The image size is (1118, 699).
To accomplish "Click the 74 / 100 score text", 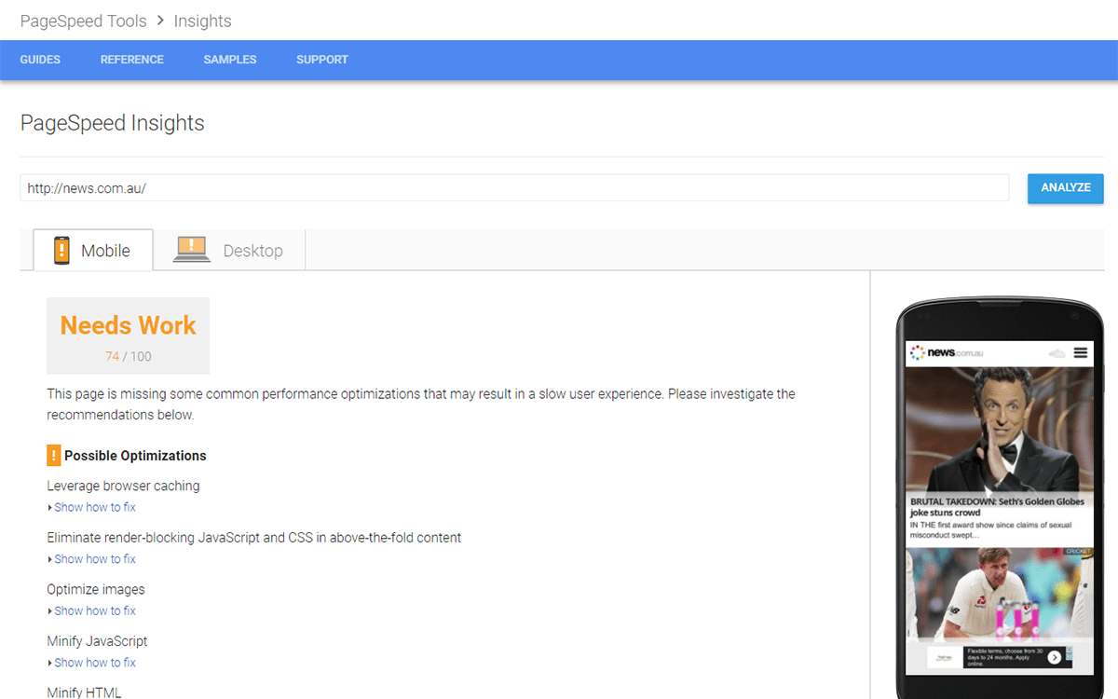I will click(129, 356).
